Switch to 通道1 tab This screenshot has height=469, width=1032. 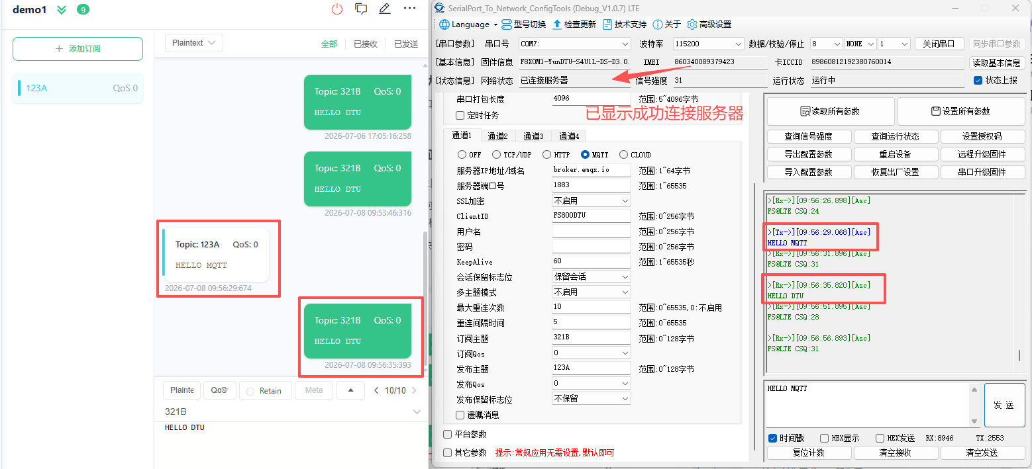462,136
